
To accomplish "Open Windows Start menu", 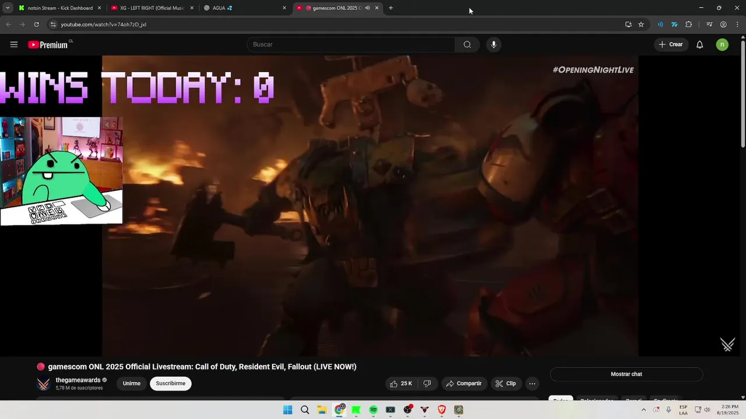I will pyautogui.click(x=287, y=410).
